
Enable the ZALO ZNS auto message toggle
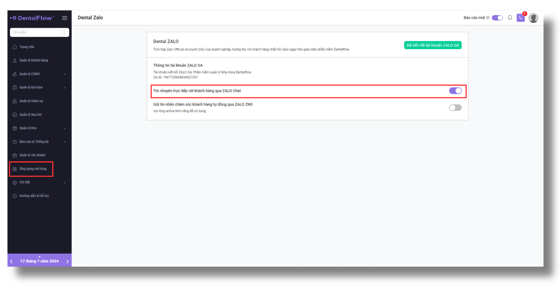(x=455, y=108)
